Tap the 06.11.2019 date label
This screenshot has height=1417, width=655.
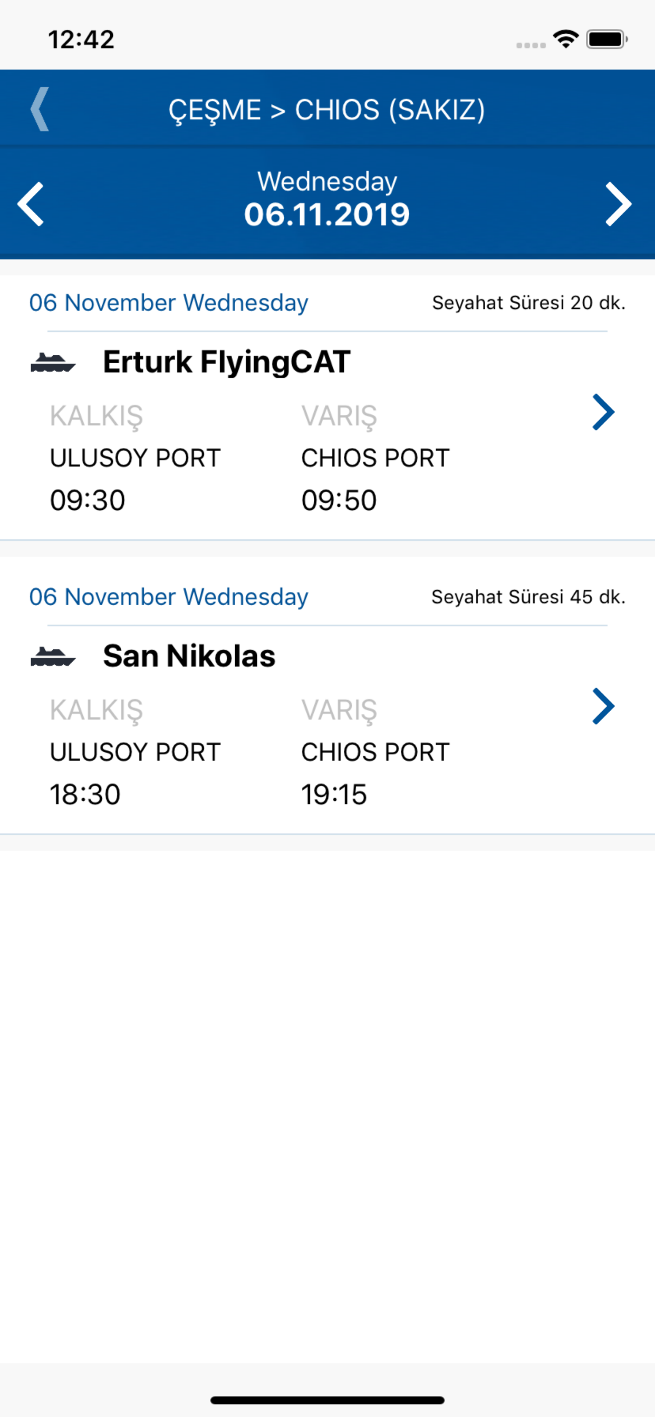coord(327,215)
